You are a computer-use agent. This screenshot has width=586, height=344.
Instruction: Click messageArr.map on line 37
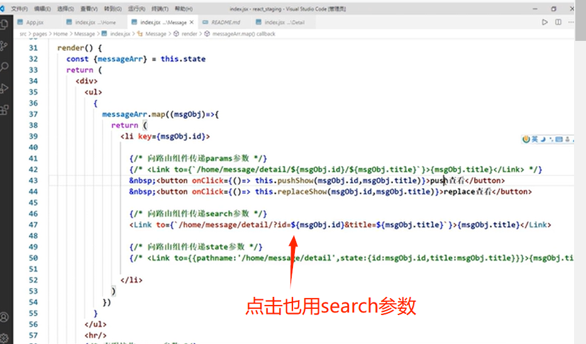[x=134, y=114]
